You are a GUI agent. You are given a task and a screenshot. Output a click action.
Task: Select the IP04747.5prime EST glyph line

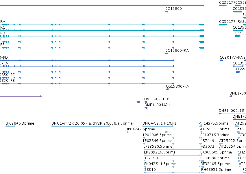(x=148, y=132)
